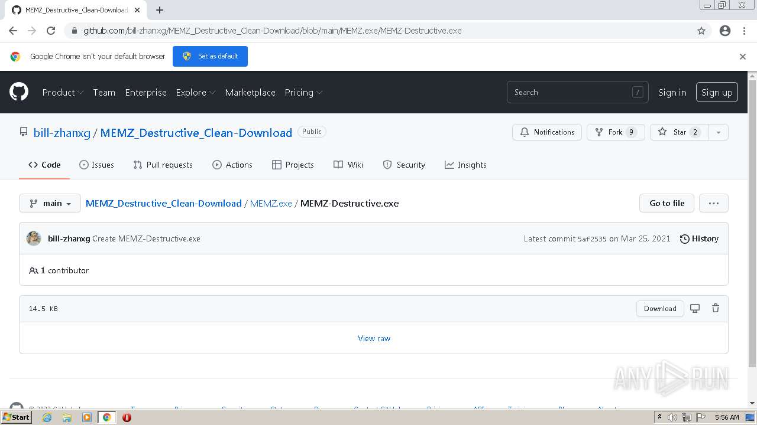Expand the Explore dropdown menu

pyautogui.click(x=196, y=92)
